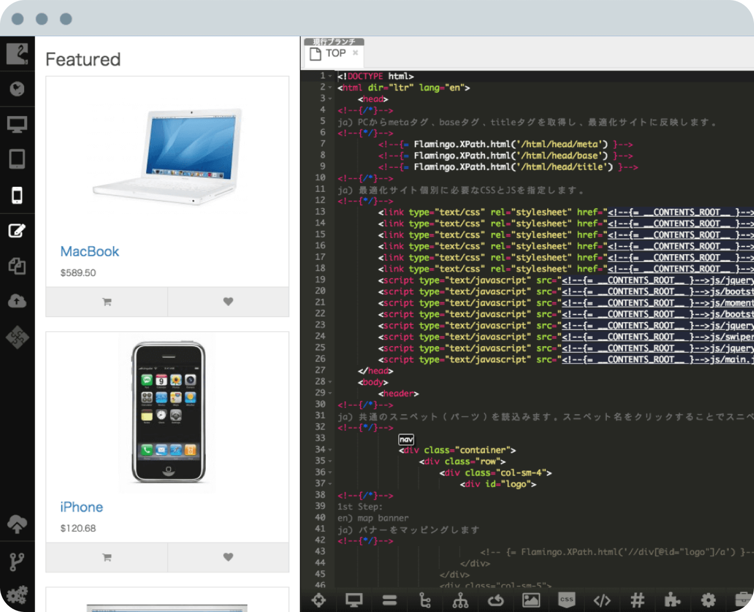
Task: Select the TOP file tab
Action: tap(335, 53)
